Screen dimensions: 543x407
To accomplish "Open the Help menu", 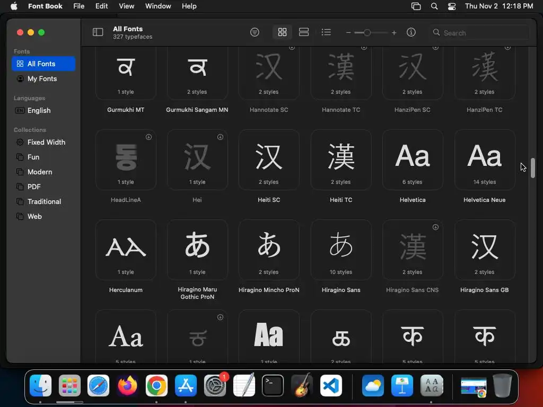I will click(x=189, y=6).
